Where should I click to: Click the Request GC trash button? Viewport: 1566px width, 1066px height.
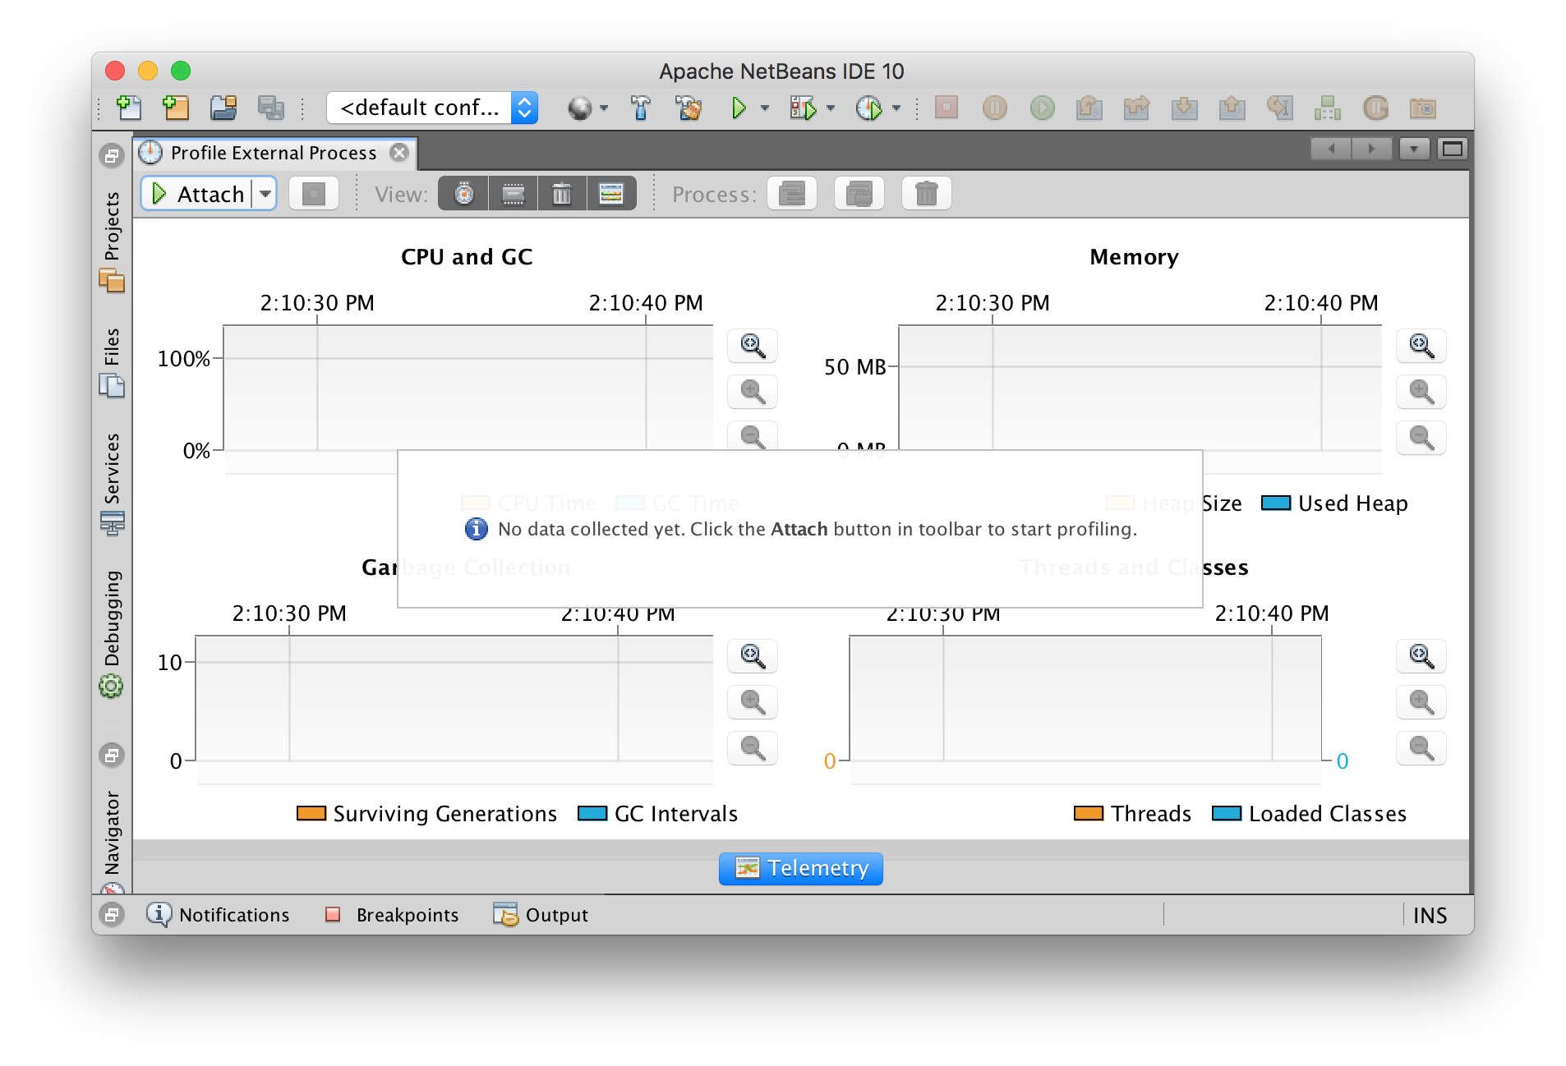point(927,194)
